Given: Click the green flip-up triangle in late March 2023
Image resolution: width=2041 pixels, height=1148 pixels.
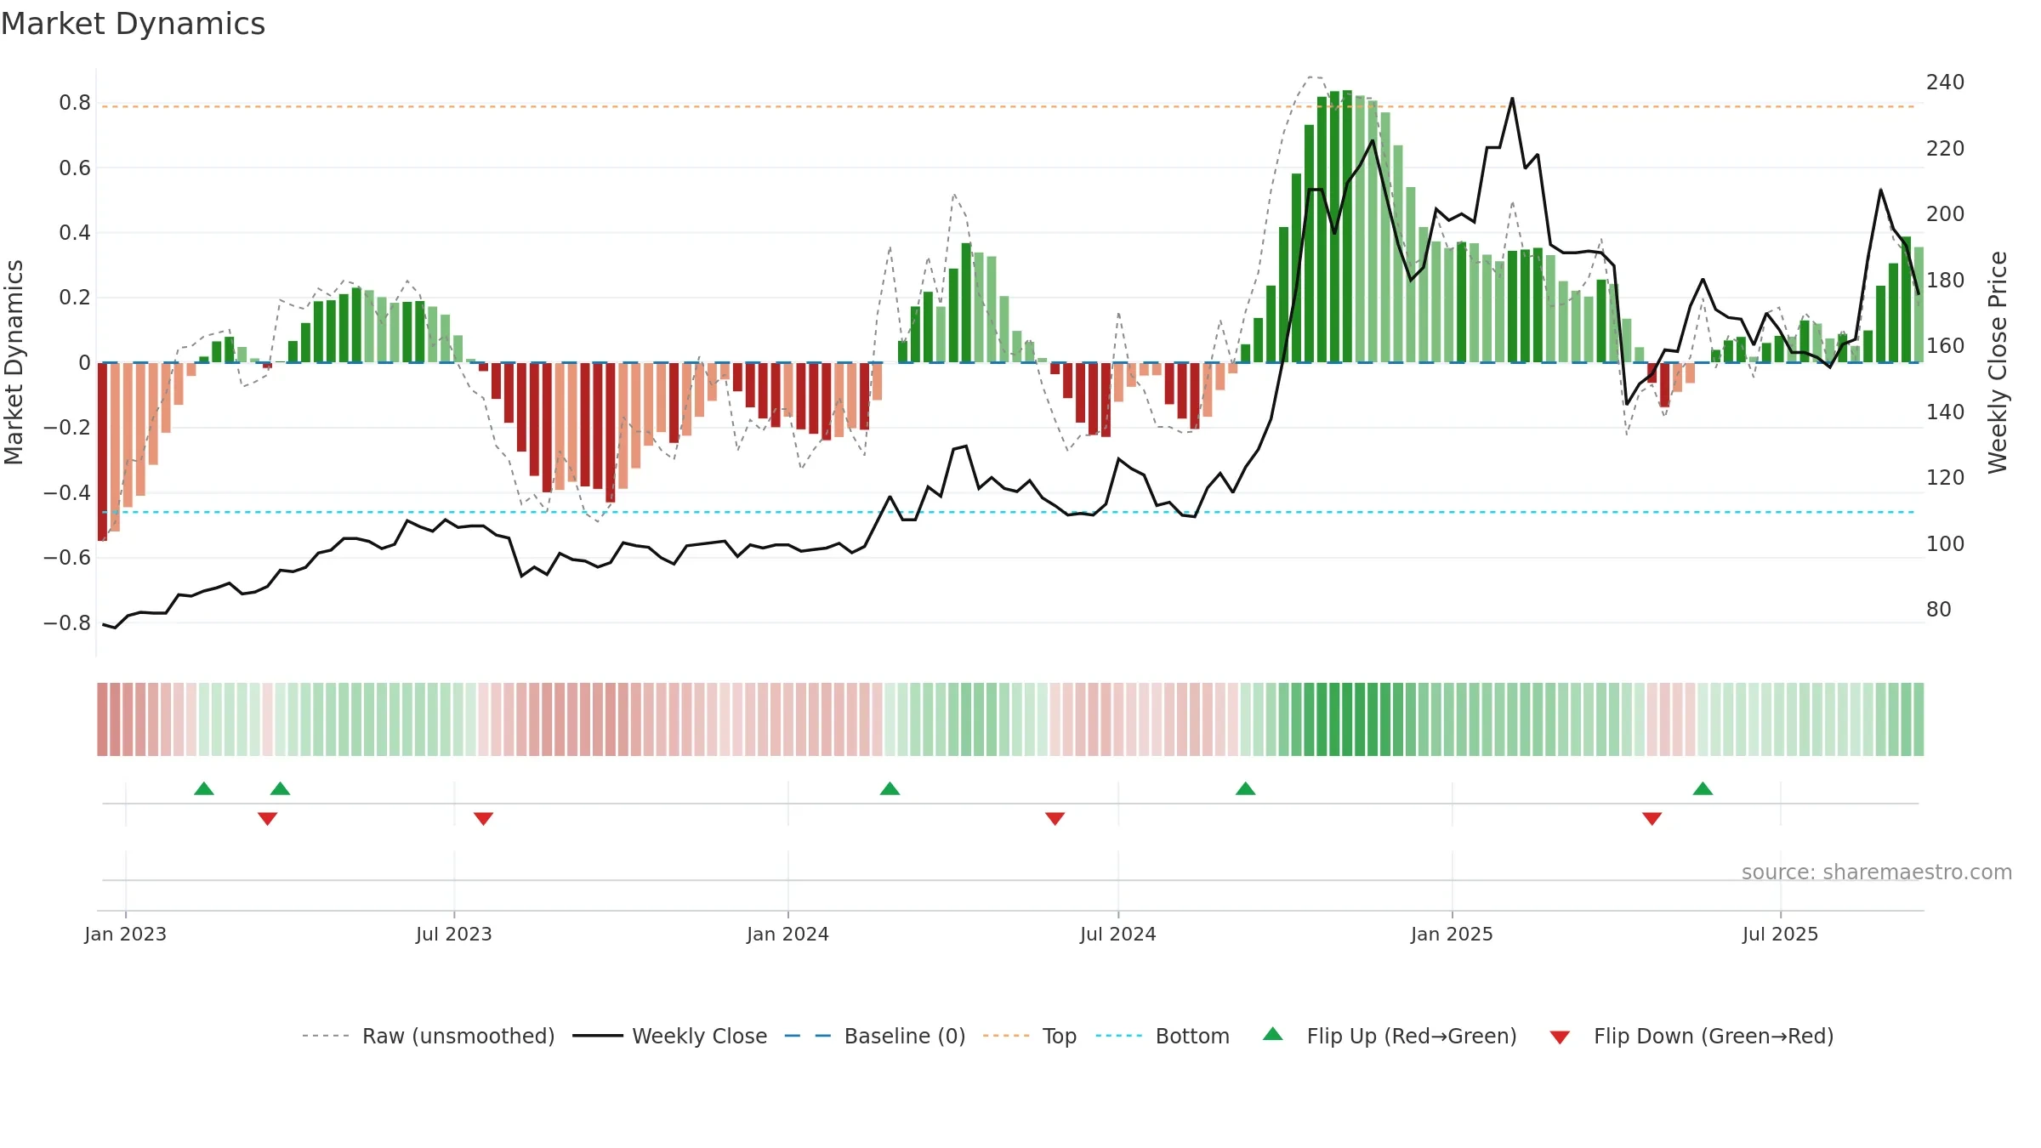Looking at the screenshot, I should (281, 788).
